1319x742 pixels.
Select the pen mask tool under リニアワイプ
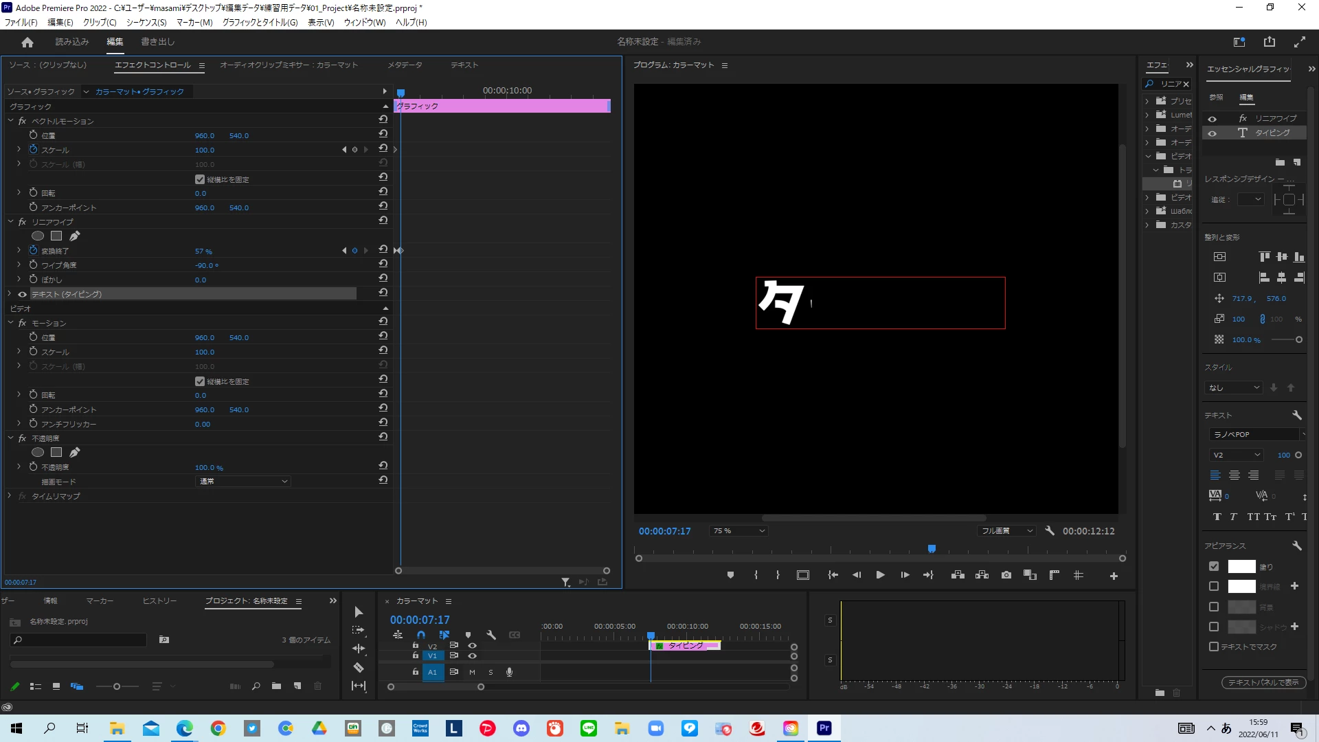pyautogui.click(x=75, y=236)
